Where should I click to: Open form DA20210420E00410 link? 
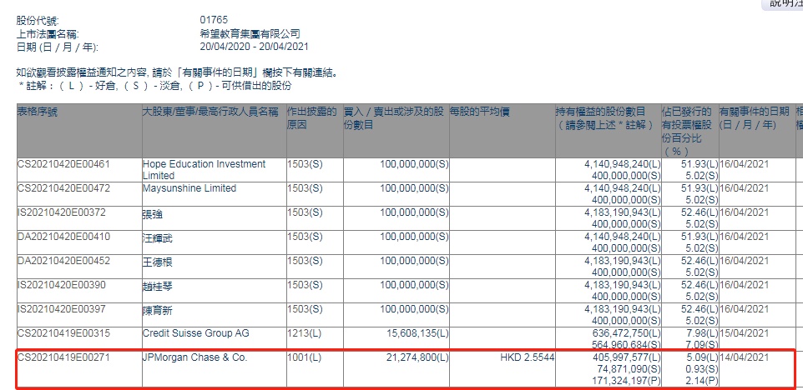(x=63, y=237)
